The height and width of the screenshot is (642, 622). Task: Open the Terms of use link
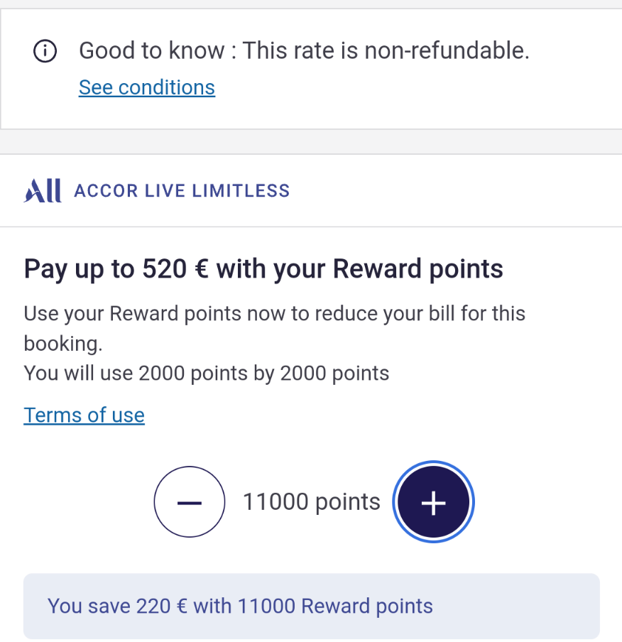[84, 415]
